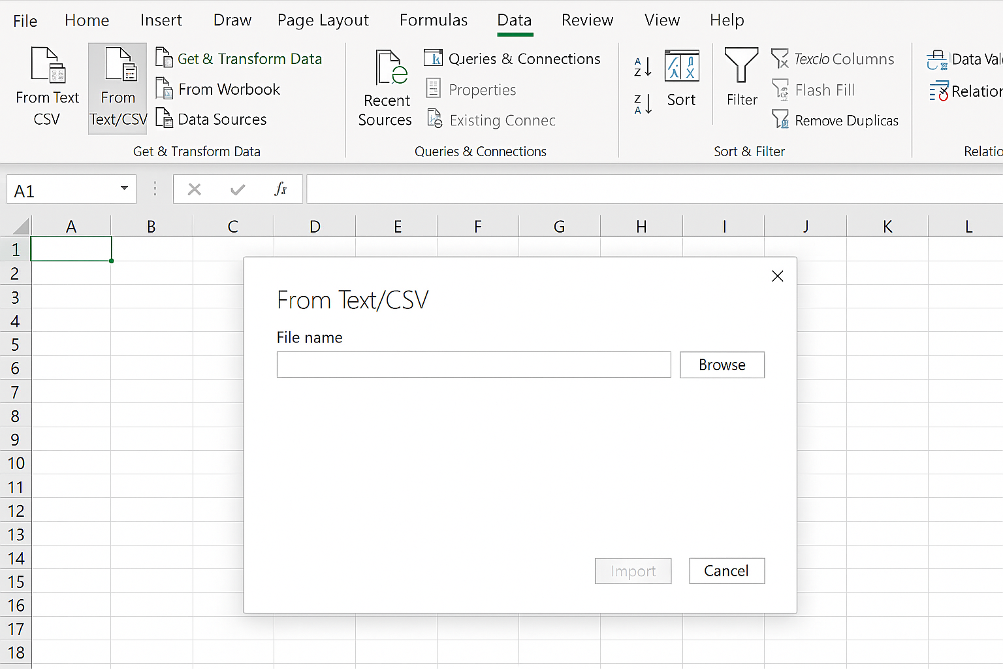Image resolution: width=1003 pixels, height=669 pixels.
Task: Show Queries & Connections pane
Action: tap(512, 59)
